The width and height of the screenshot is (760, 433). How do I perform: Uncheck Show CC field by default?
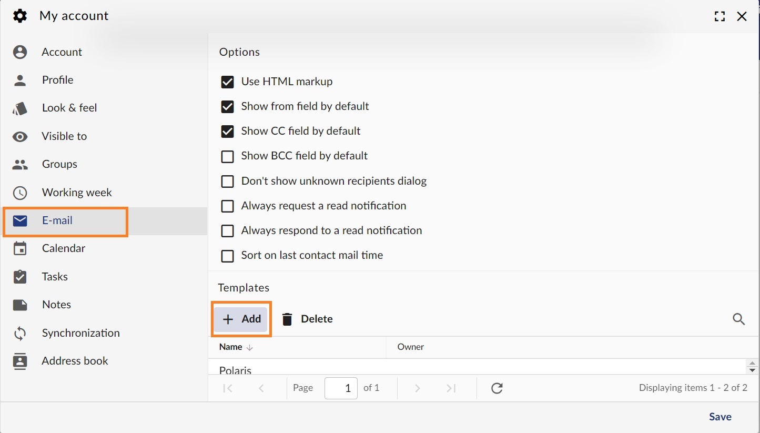(x=227, y=132)
